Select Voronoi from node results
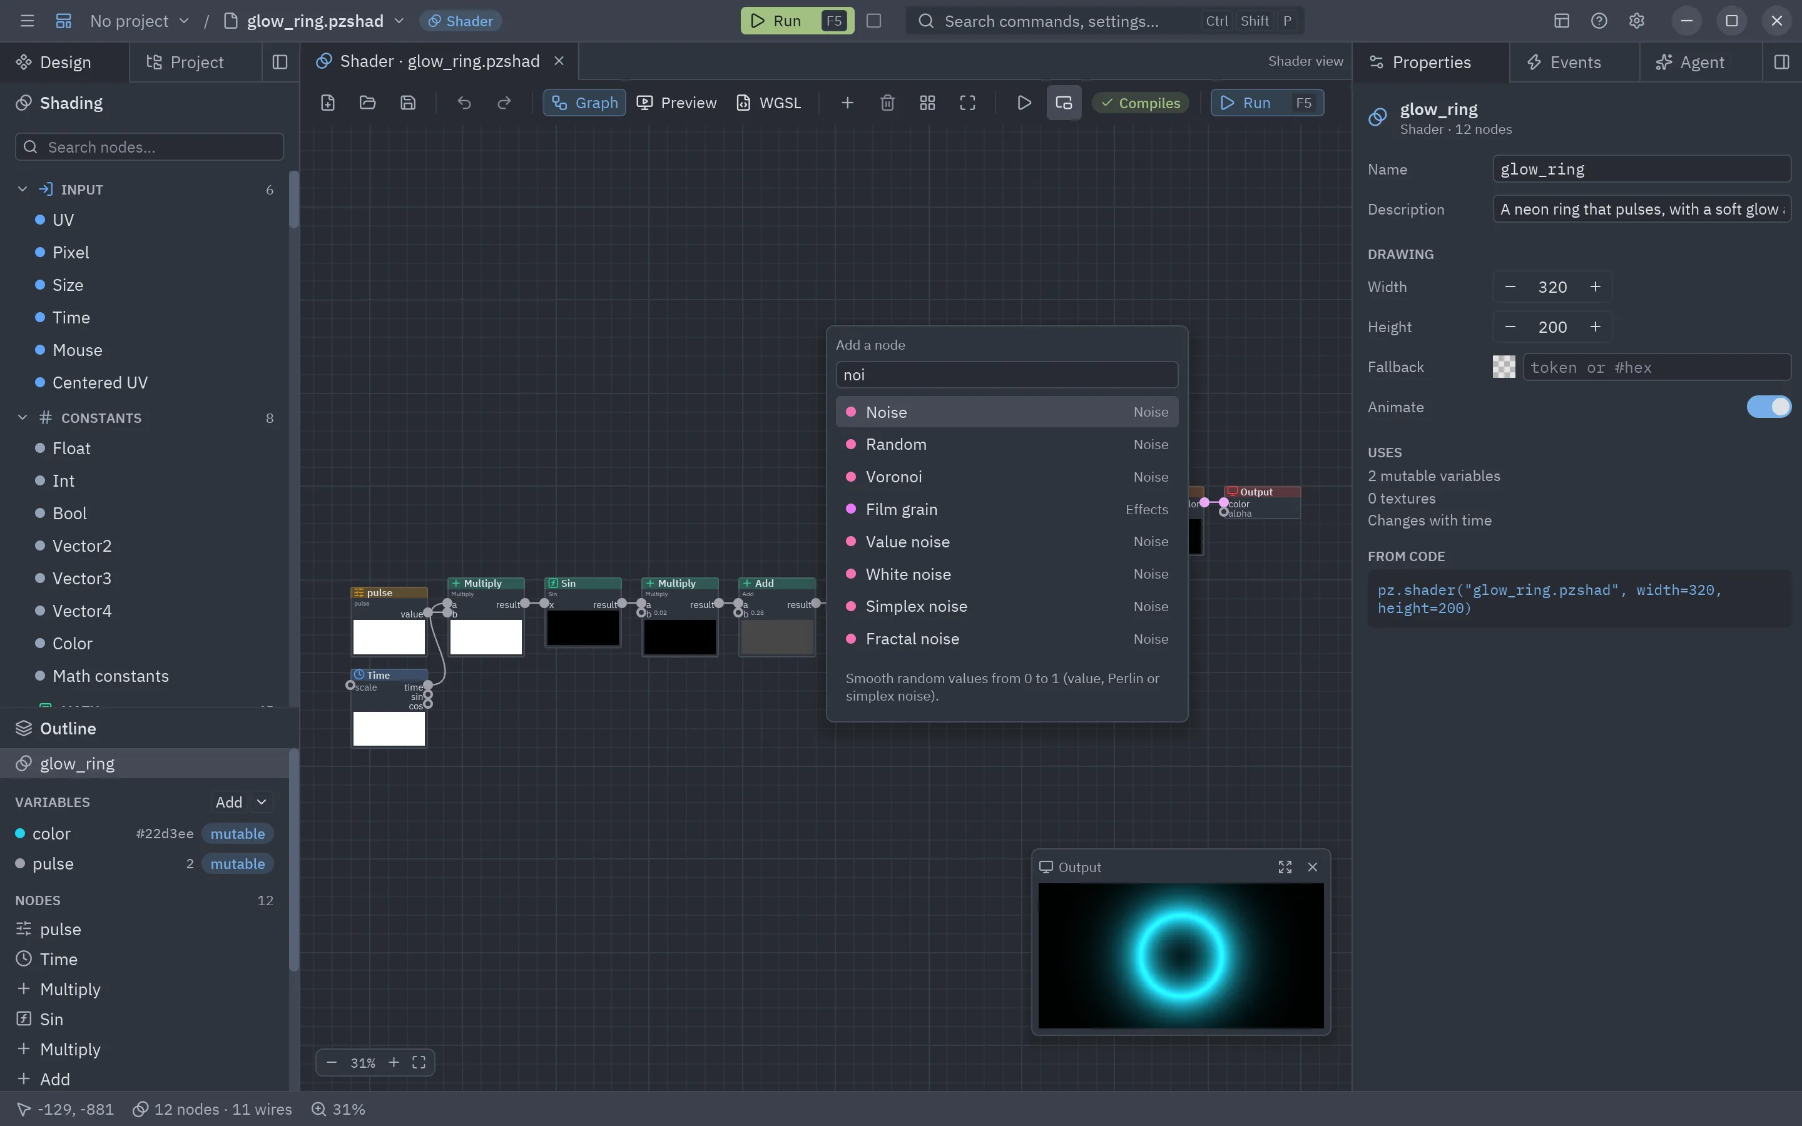1802x1126 pixels. [x=1007, y=477]
